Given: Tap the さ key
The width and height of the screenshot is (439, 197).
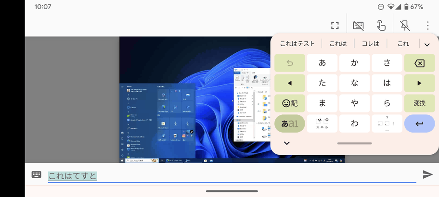Looking at the screenshot, I should pos(387,63).
